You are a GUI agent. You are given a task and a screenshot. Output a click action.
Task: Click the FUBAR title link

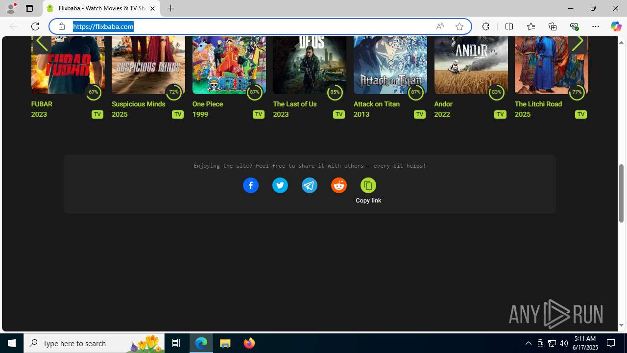42,104
